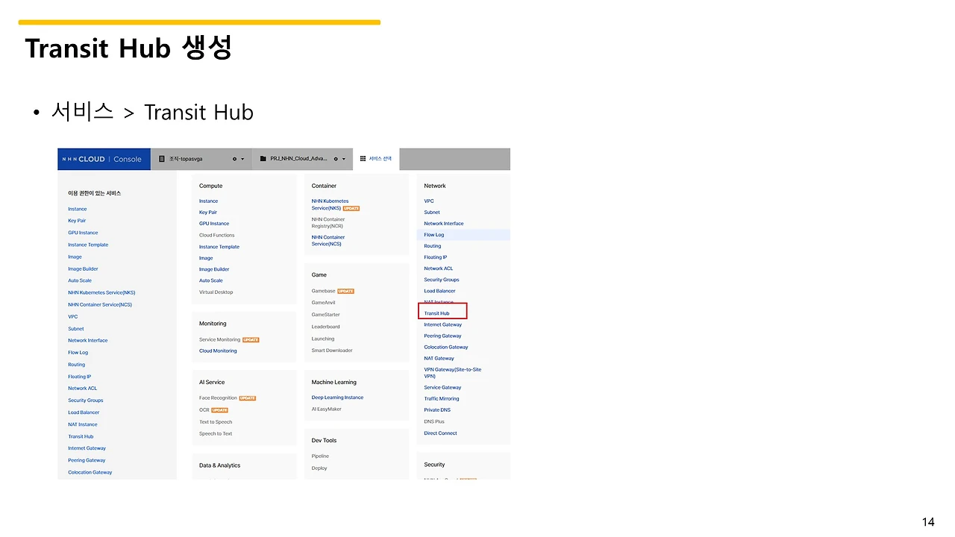
Task: Open VPN Gateway(Site-to-Site VPN)
Action: point(453,373)
